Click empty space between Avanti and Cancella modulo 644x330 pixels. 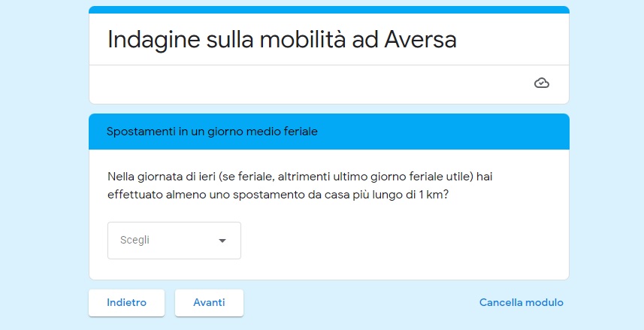coord(361,303)
